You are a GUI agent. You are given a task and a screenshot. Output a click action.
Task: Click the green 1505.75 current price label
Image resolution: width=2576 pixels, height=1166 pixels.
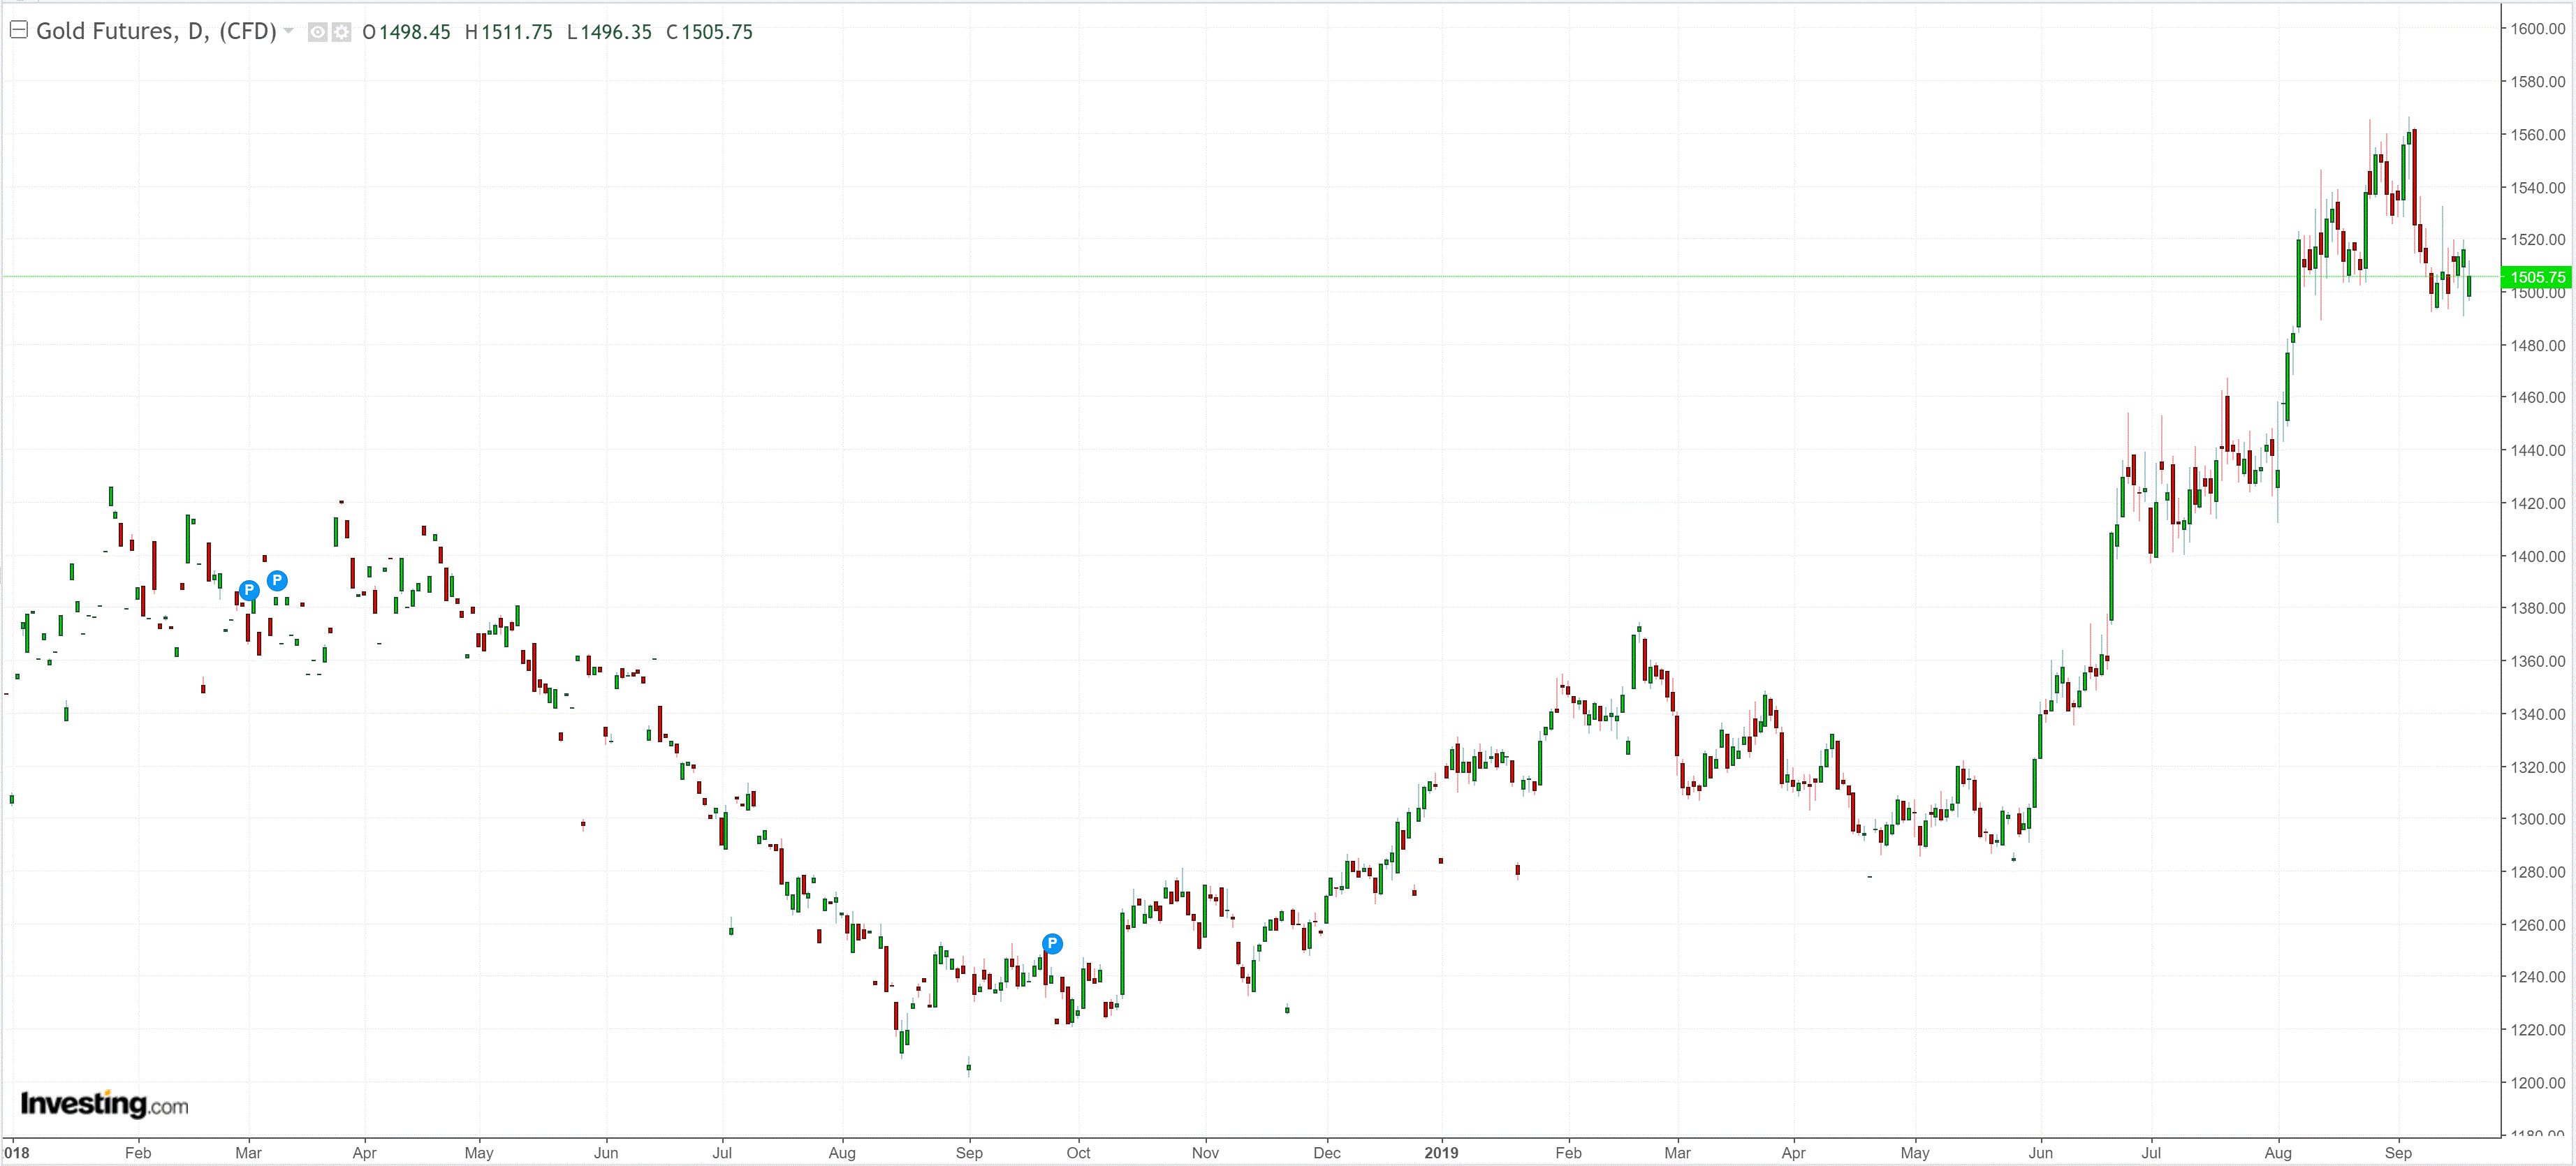point(2537,277)
